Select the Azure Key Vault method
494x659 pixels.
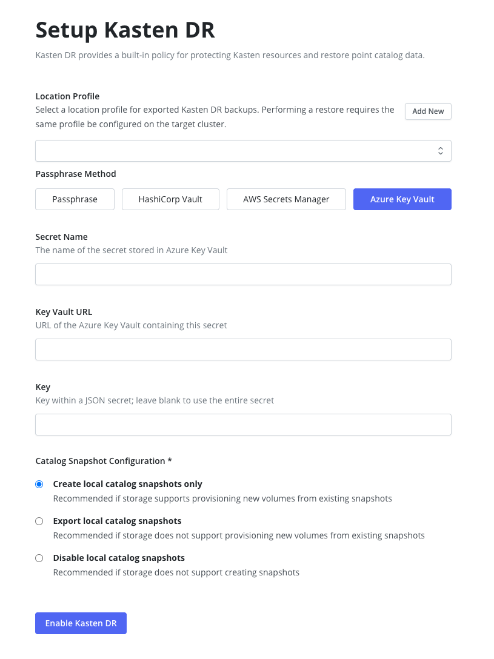(402, 199)
